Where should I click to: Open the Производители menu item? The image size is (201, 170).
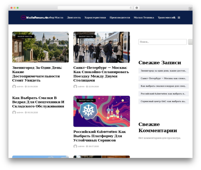120,18
